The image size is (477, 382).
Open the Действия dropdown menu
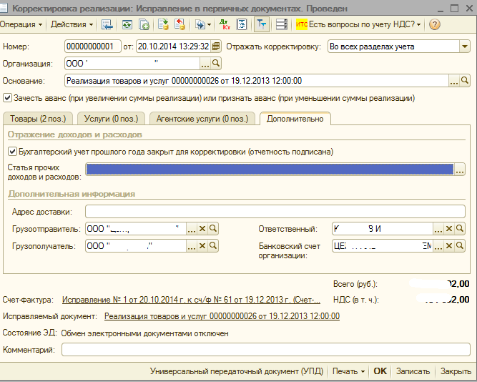72,24
